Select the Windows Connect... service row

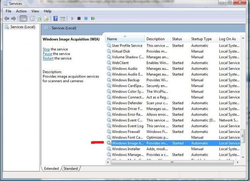click(173, 97)
